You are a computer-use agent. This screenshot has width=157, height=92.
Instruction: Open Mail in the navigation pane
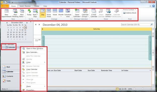11,67
